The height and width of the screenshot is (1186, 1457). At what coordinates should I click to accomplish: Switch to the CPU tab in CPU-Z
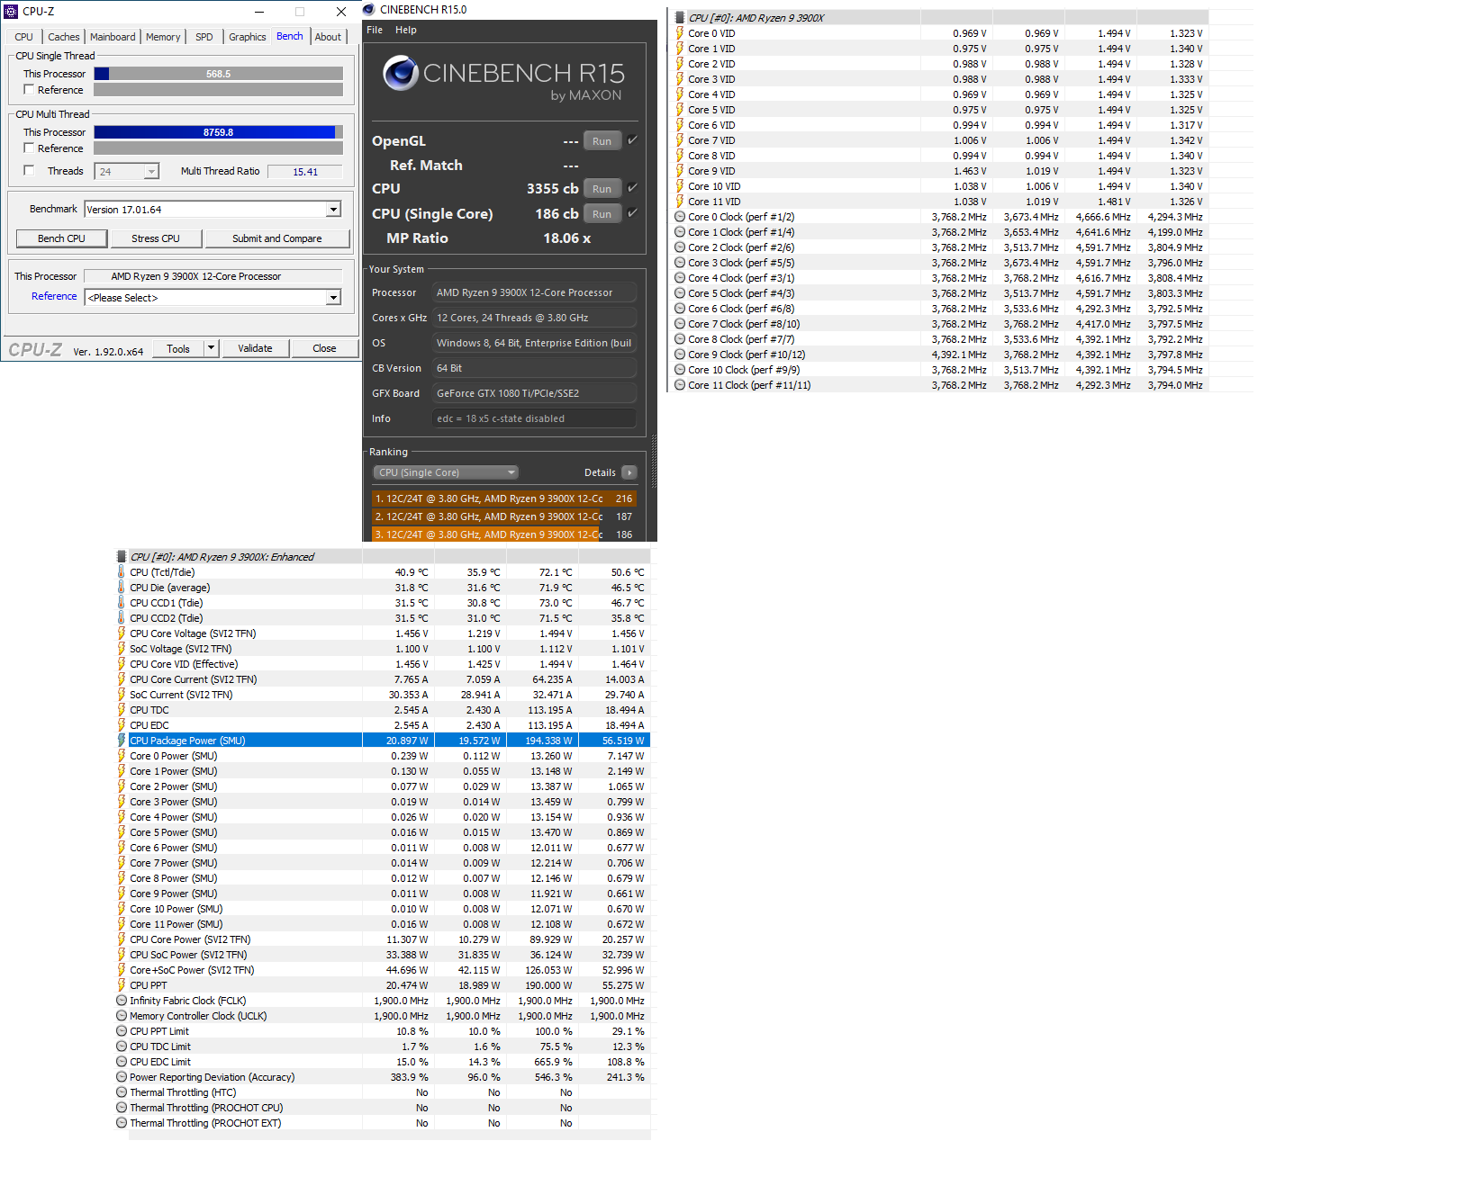point(23,37)
